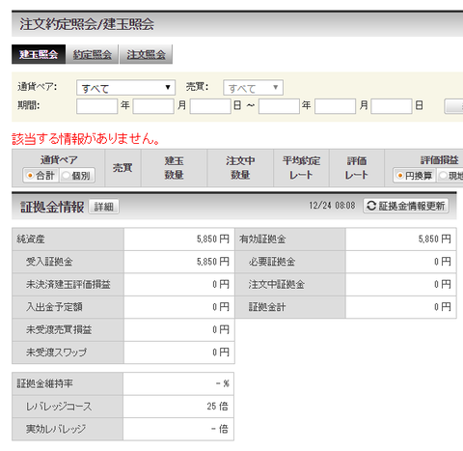
Task: Click the 未受渡スワップ label
Action: coord(56,352)
